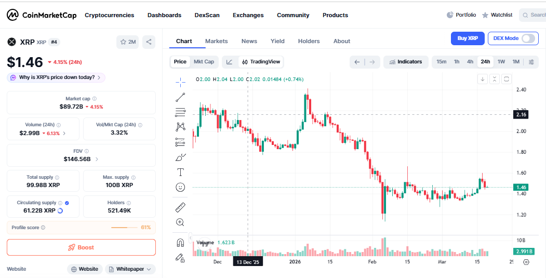The width and height of the screenshot is (546, 278).
Task: Activate the chart zoom-in tool
Action: point(180,222)
